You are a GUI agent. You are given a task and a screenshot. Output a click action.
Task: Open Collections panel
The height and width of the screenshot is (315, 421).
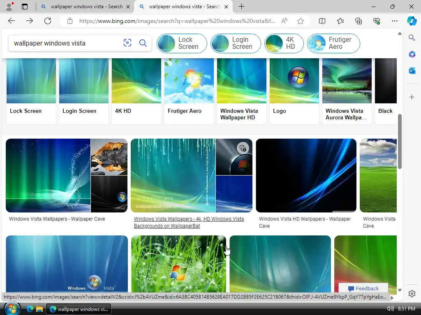click(x=359, y=21)
